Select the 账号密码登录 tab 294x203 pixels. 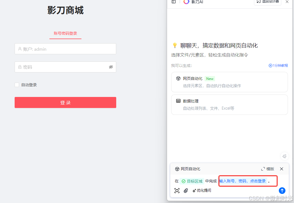[65, 34]
